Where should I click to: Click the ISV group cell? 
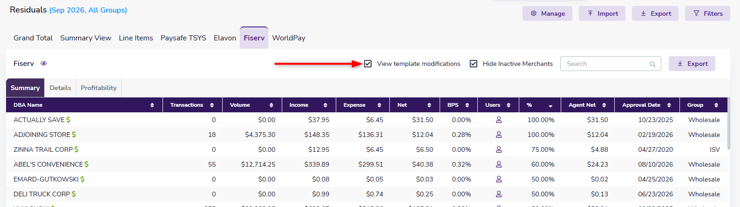tap(715, 149)
